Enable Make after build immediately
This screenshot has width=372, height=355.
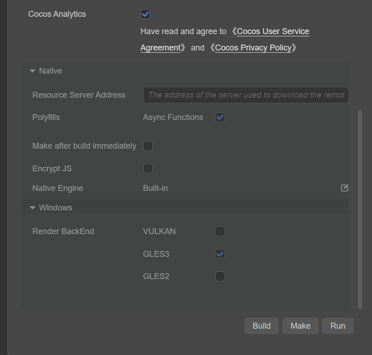148,146
